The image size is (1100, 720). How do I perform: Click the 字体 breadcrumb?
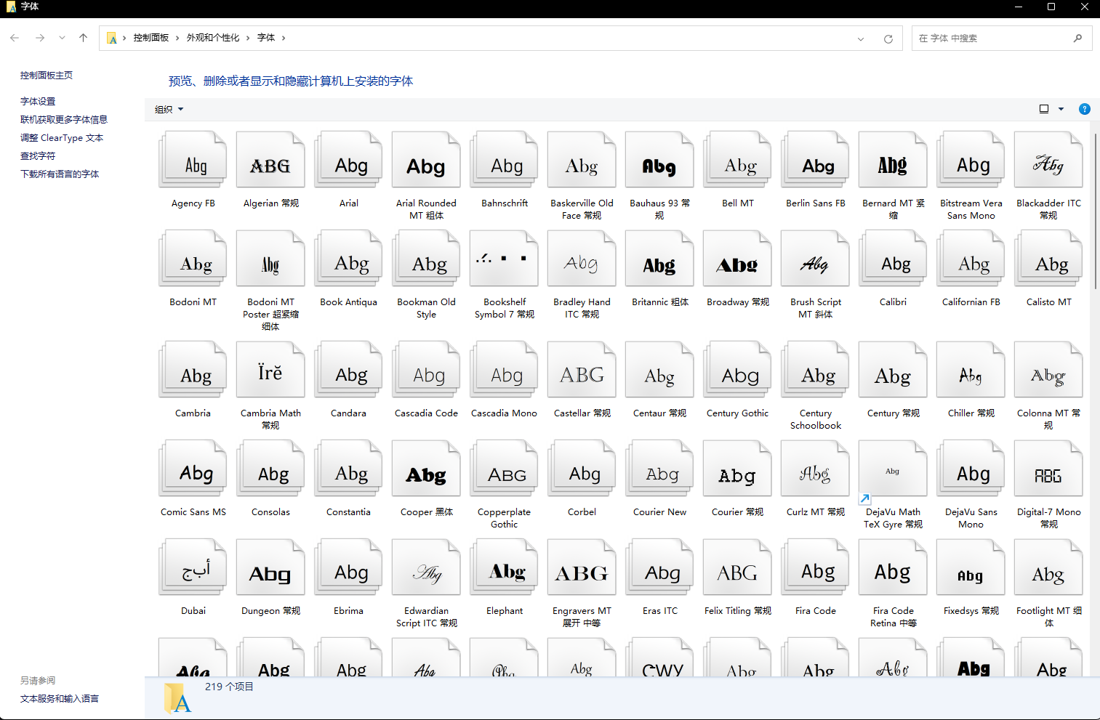[x=266, y=38]
